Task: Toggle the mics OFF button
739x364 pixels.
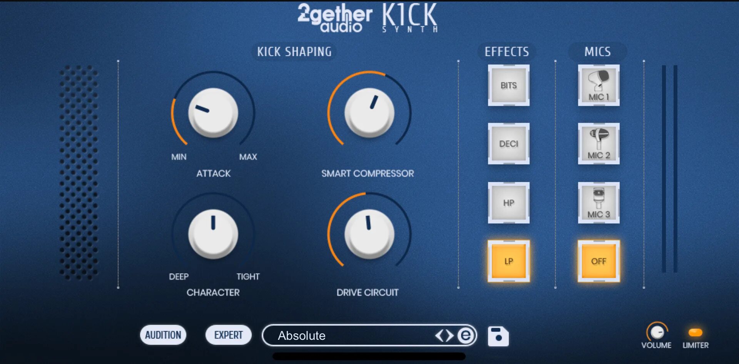Action: coord(599,261)
